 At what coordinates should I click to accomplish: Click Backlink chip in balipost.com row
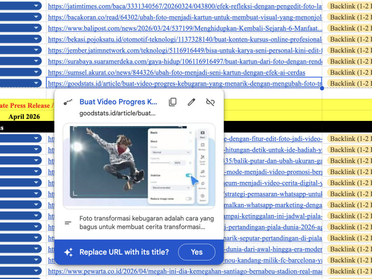coord(349,28)
